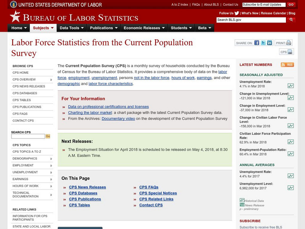Open Charting the labor market link

point(90,113)
